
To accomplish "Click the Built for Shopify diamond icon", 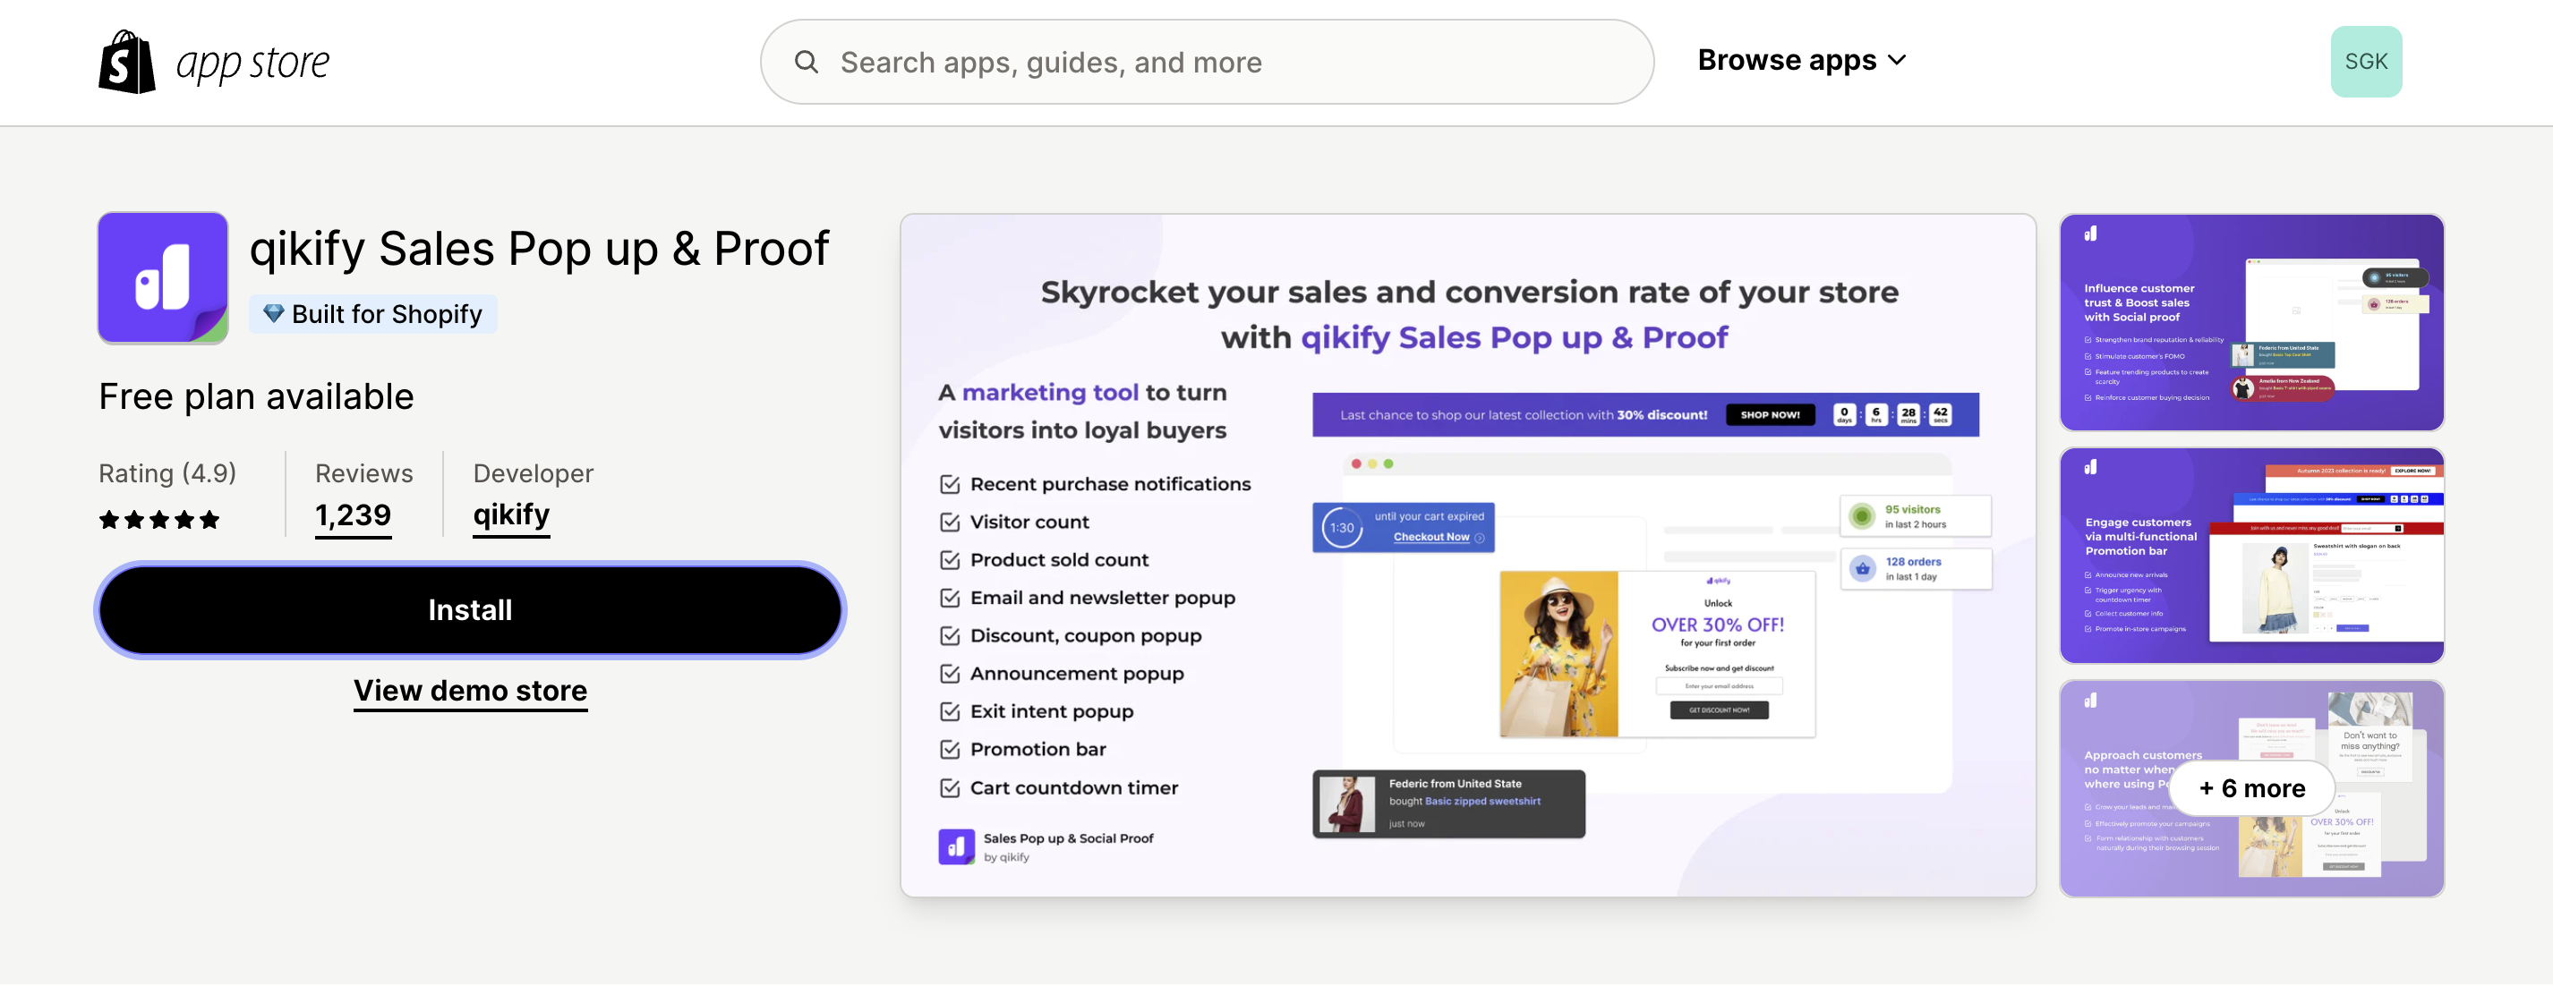I will (x=274, y=314).
